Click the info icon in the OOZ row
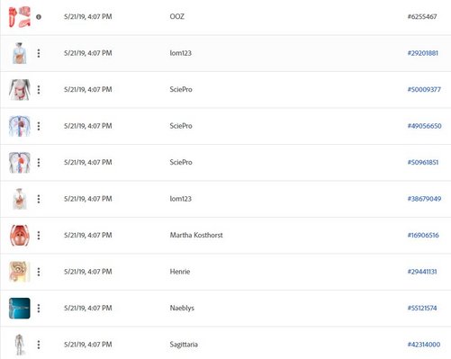The width and height of the screenshot is (451, 359). (39, 17)
